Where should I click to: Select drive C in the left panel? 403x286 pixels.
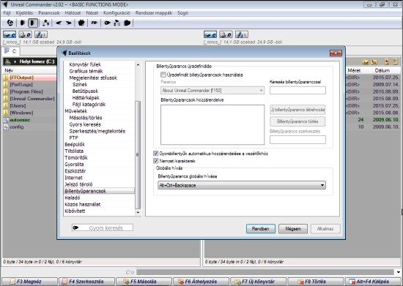(x=10, y=34)
